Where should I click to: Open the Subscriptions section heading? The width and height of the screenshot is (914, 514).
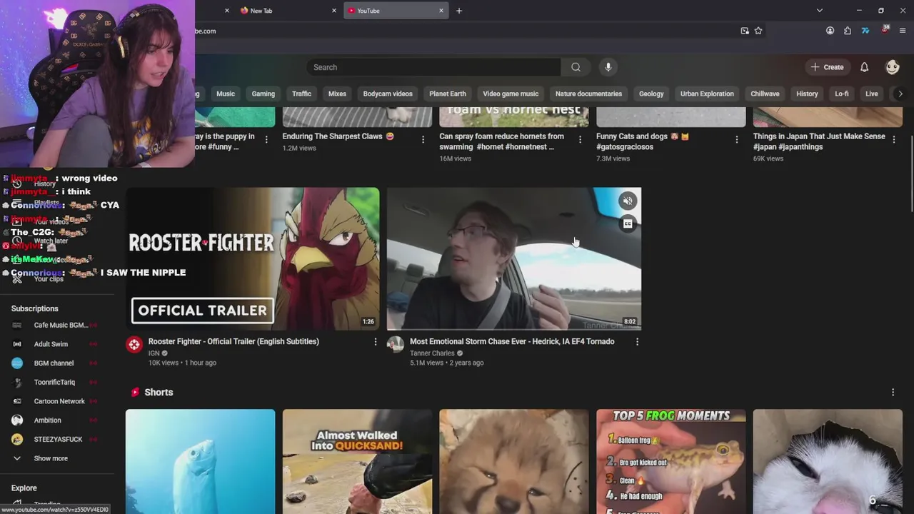click(35, 308)
